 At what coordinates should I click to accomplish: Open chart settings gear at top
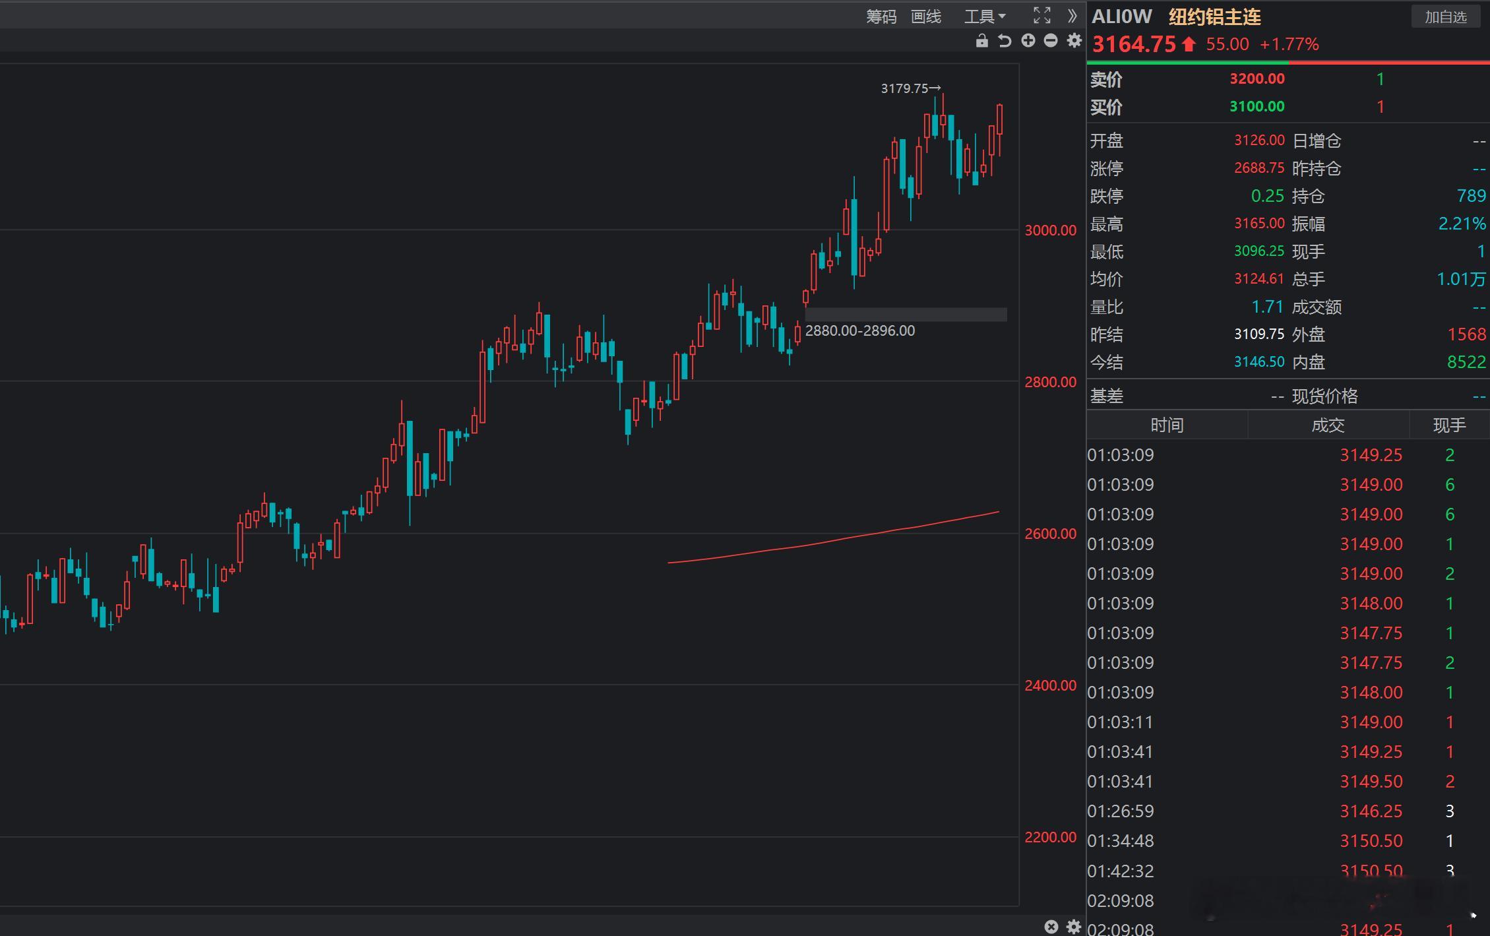click(x=1074, y=41)
